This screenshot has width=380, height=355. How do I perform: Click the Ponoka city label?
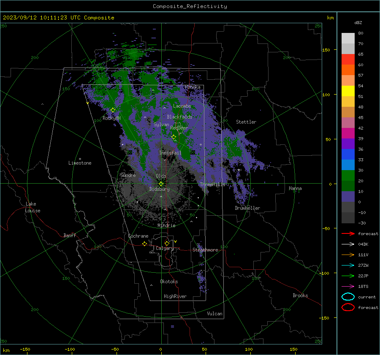pyautogui.click(x=193, y=87)
